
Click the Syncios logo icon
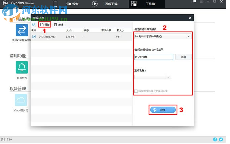coord(5,3)
